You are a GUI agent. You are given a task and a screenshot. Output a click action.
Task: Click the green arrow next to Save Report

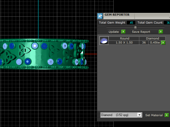[161, 32]
